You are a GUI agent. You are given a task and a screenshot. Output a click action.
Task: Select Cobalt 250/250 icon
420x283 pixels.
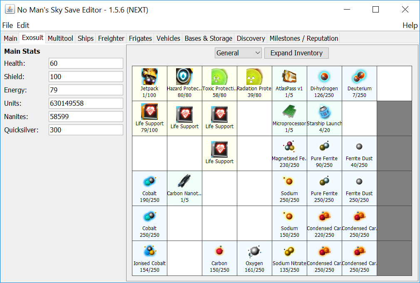pyautogui.click(x=149, y=216)
